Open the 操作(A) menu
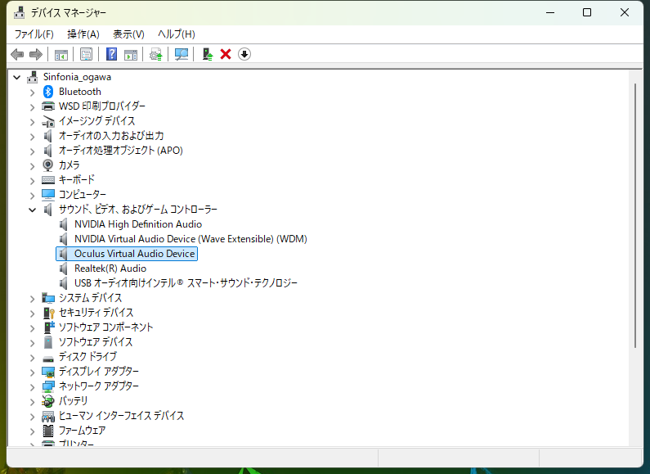Viewport: 650px width, 474px height. tap(83, 34)
